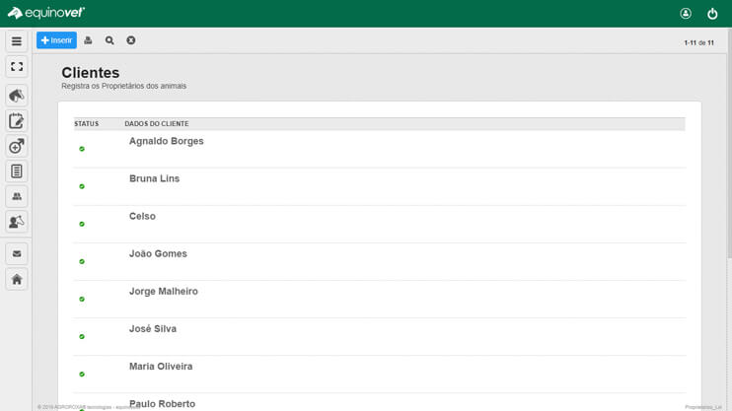The width and height of the screenshot is (732, 411).
Task: Open the calendar edit icon in sidebar
Action: 17,121
